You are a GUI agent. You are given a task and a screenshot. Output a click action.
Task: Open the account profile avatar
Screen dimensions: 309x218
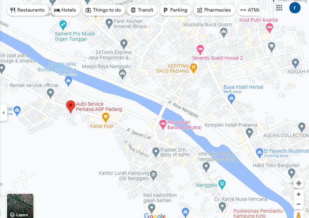coord(295,8)
